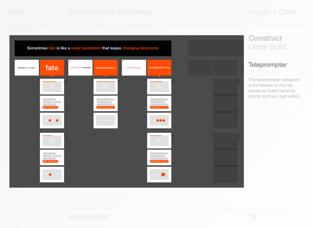
Task: Click the large orange dot in changing directions block 2
Action: [x=163, y=175]
